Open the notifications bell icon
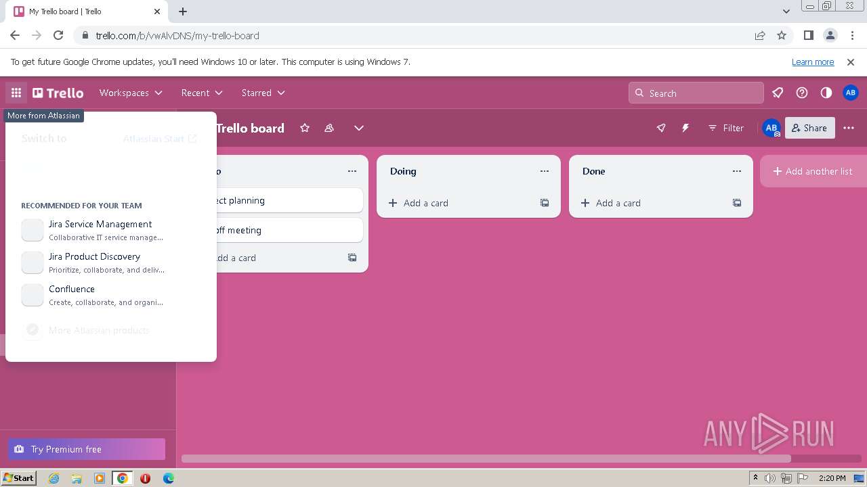 (778, 93)
